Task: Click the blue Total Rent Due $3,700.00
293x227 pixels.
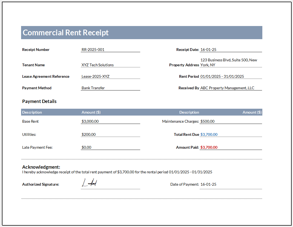Action: pos(209,134)
